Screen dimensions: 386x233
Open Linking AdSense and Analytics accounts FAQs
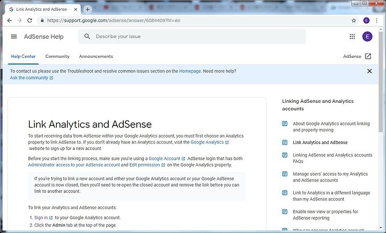click(332, 158)
